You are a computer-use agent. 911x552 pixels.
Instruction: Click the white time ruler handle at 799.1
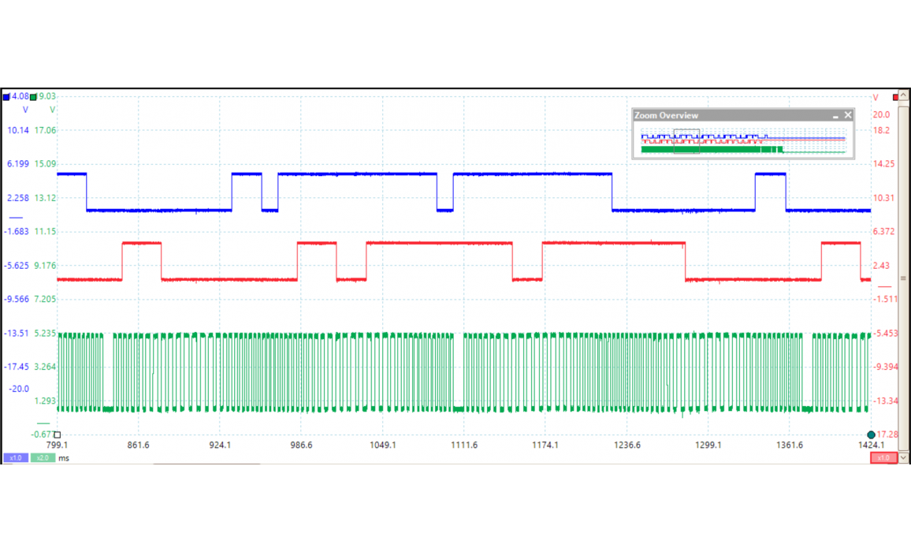coord(57,435)
